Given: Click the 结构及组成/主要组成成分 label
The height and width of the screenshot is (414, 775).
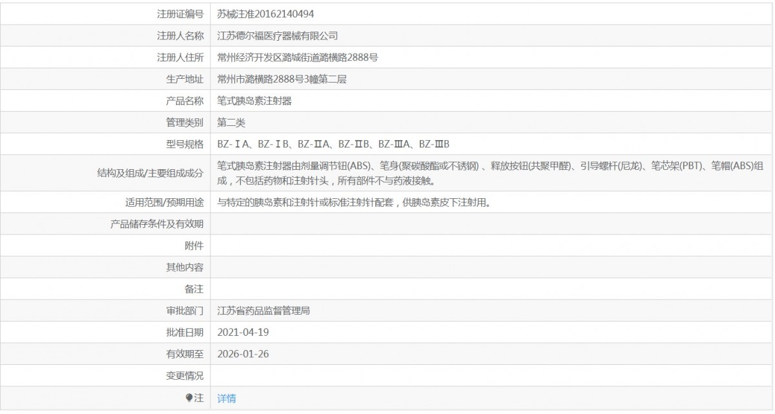Looking at the screenshot, I should [150, 172].
